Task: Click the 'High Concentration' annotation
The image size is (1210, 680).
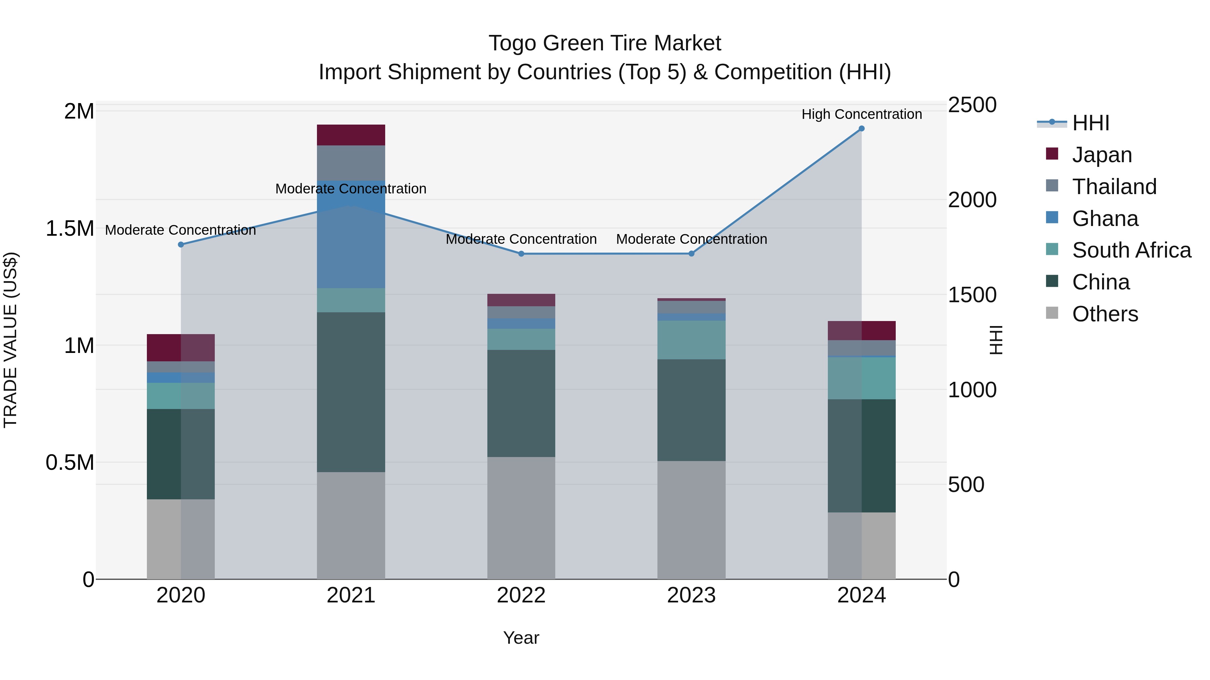Action: (861, 114)
